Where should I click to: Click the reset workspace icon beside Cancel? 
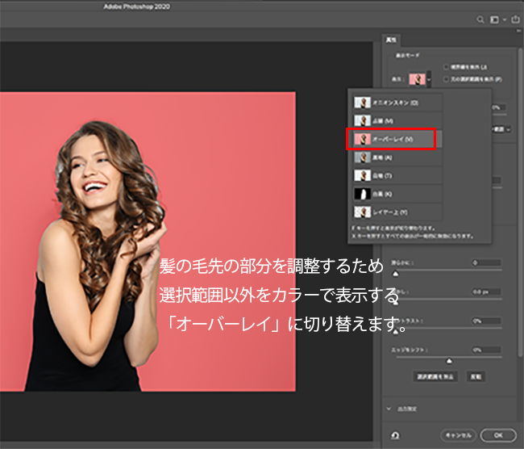pos(396,434)
